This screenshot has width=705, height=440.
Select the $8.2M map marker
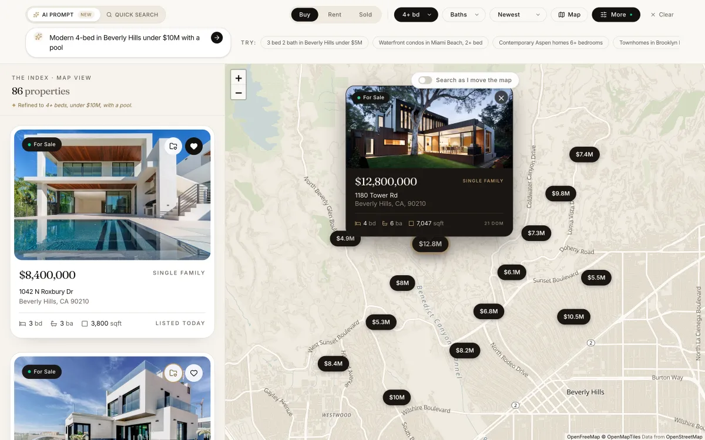pyautogui.click(x=465, y=350)
